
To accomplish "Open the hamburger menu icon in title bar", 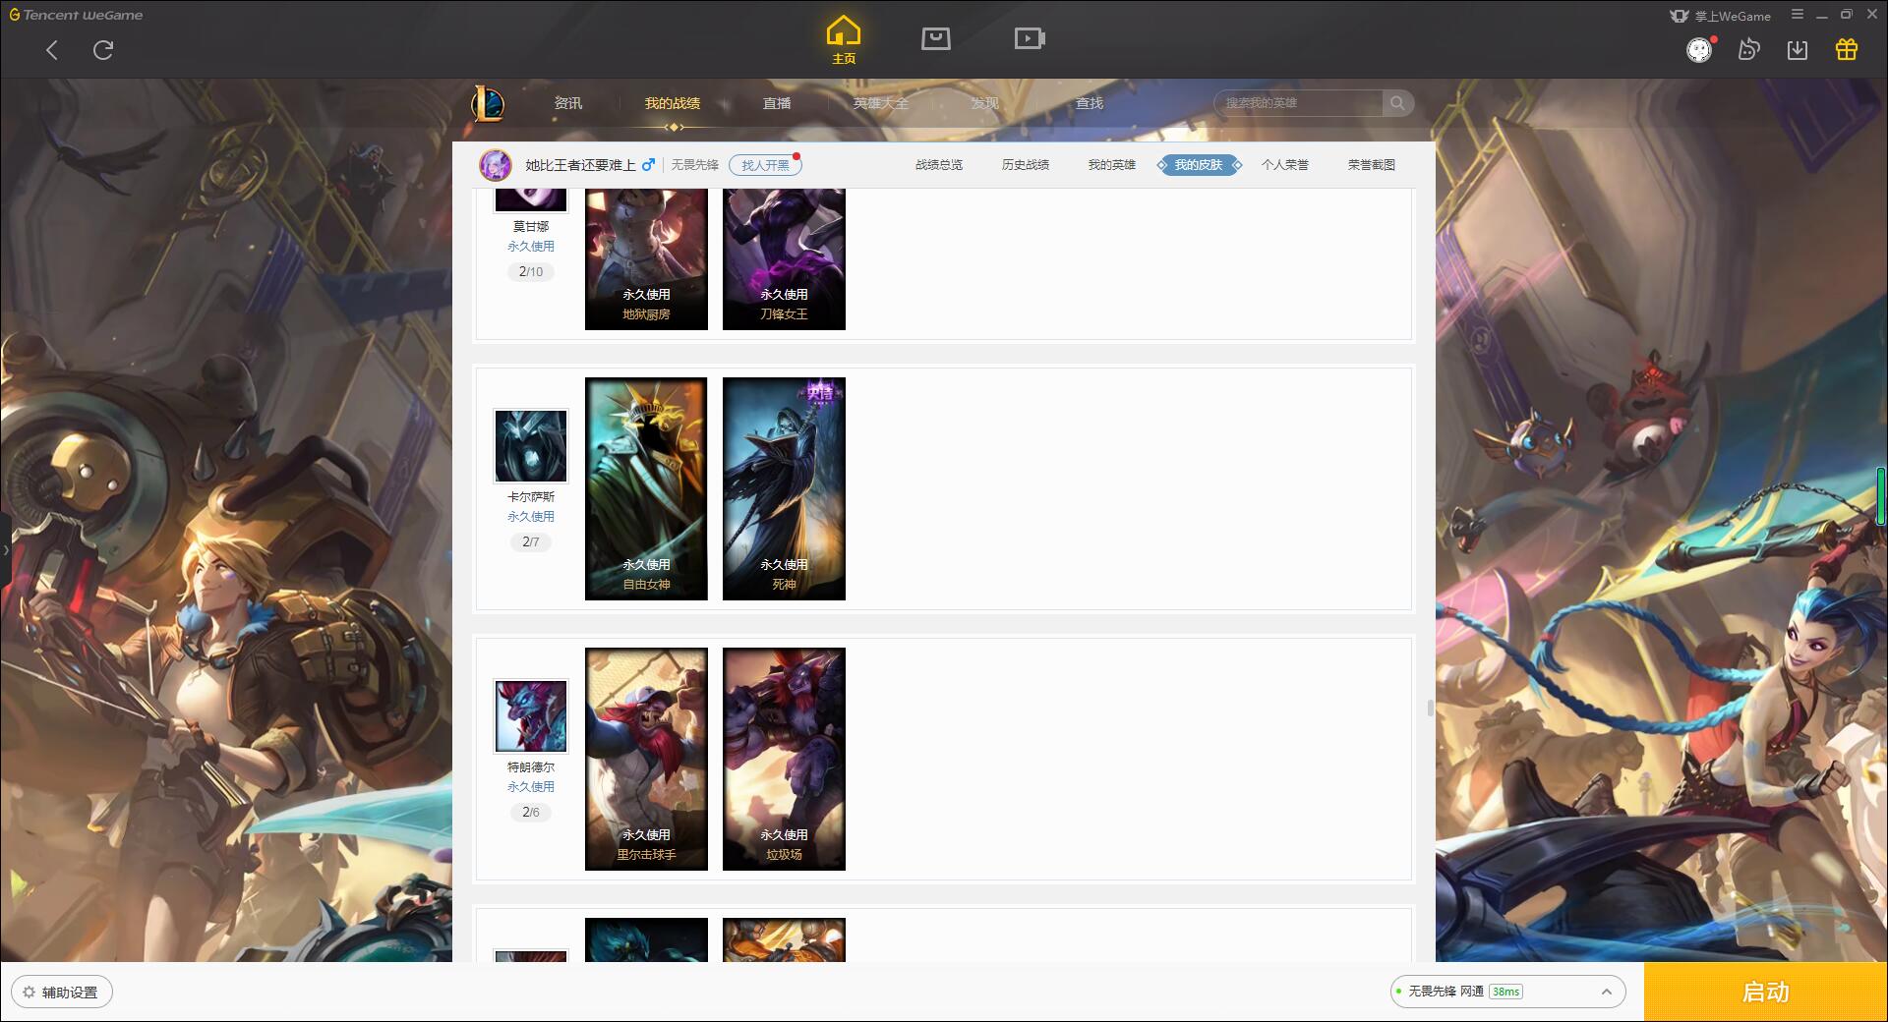I will point(1798,15).
